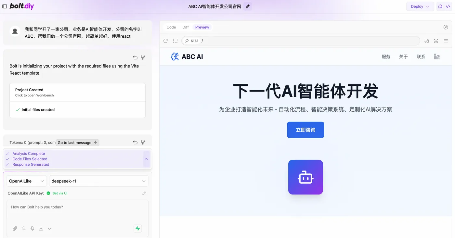The image size is (455, 238).
Task: Open the 联系 nav link
Action: [x=421, y=56]
